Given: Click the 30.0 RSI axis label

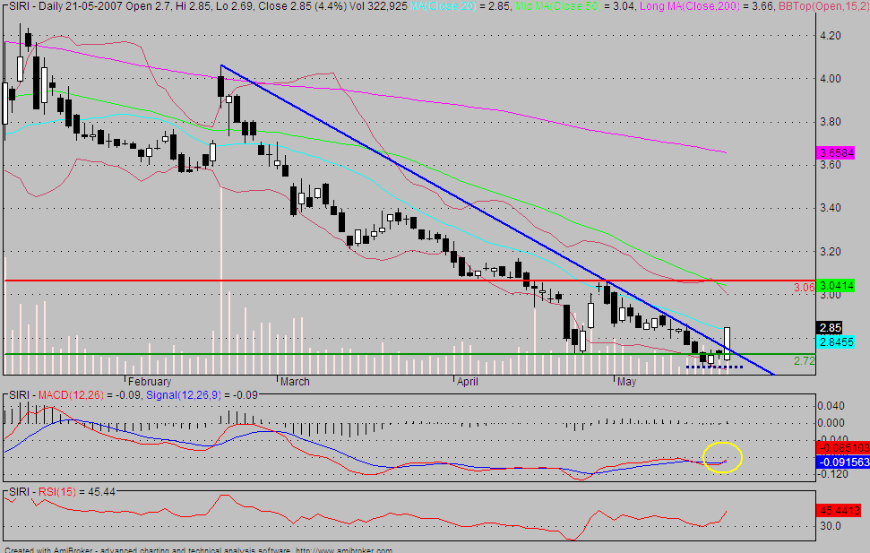Looking at the screenshot, I should pyautogui.click(x=831, y=526).
